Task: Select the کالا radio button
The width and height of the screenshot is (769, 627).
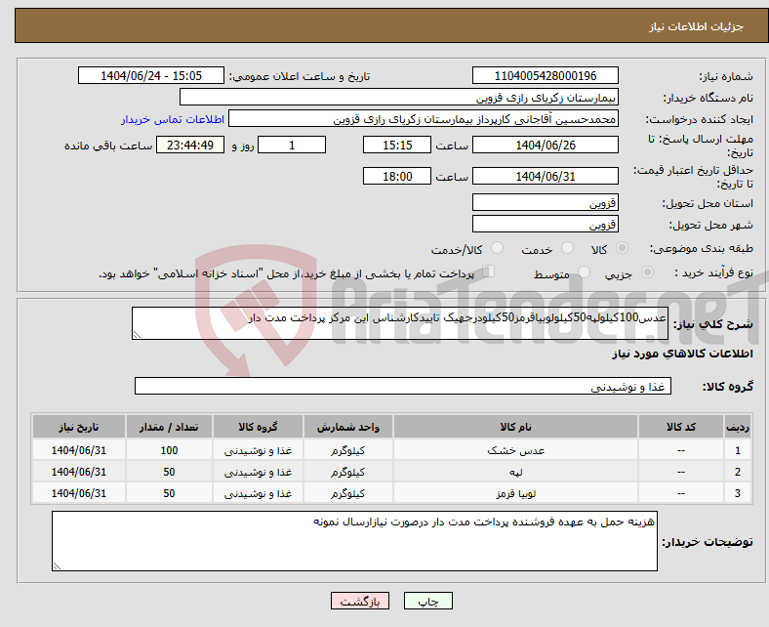Action: (x=622, y=248)
